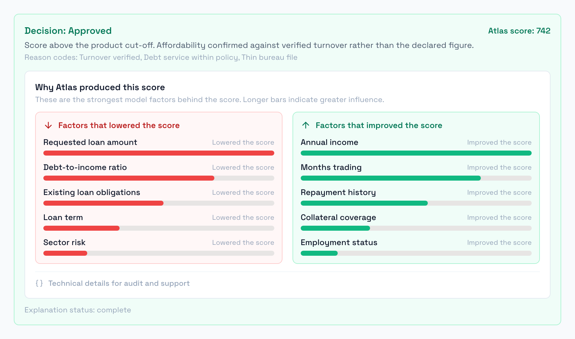Click the 'Debt-to-income ratio' label
Image resolution: width=575 pixels, height=339 pixels.
(85, 167)
